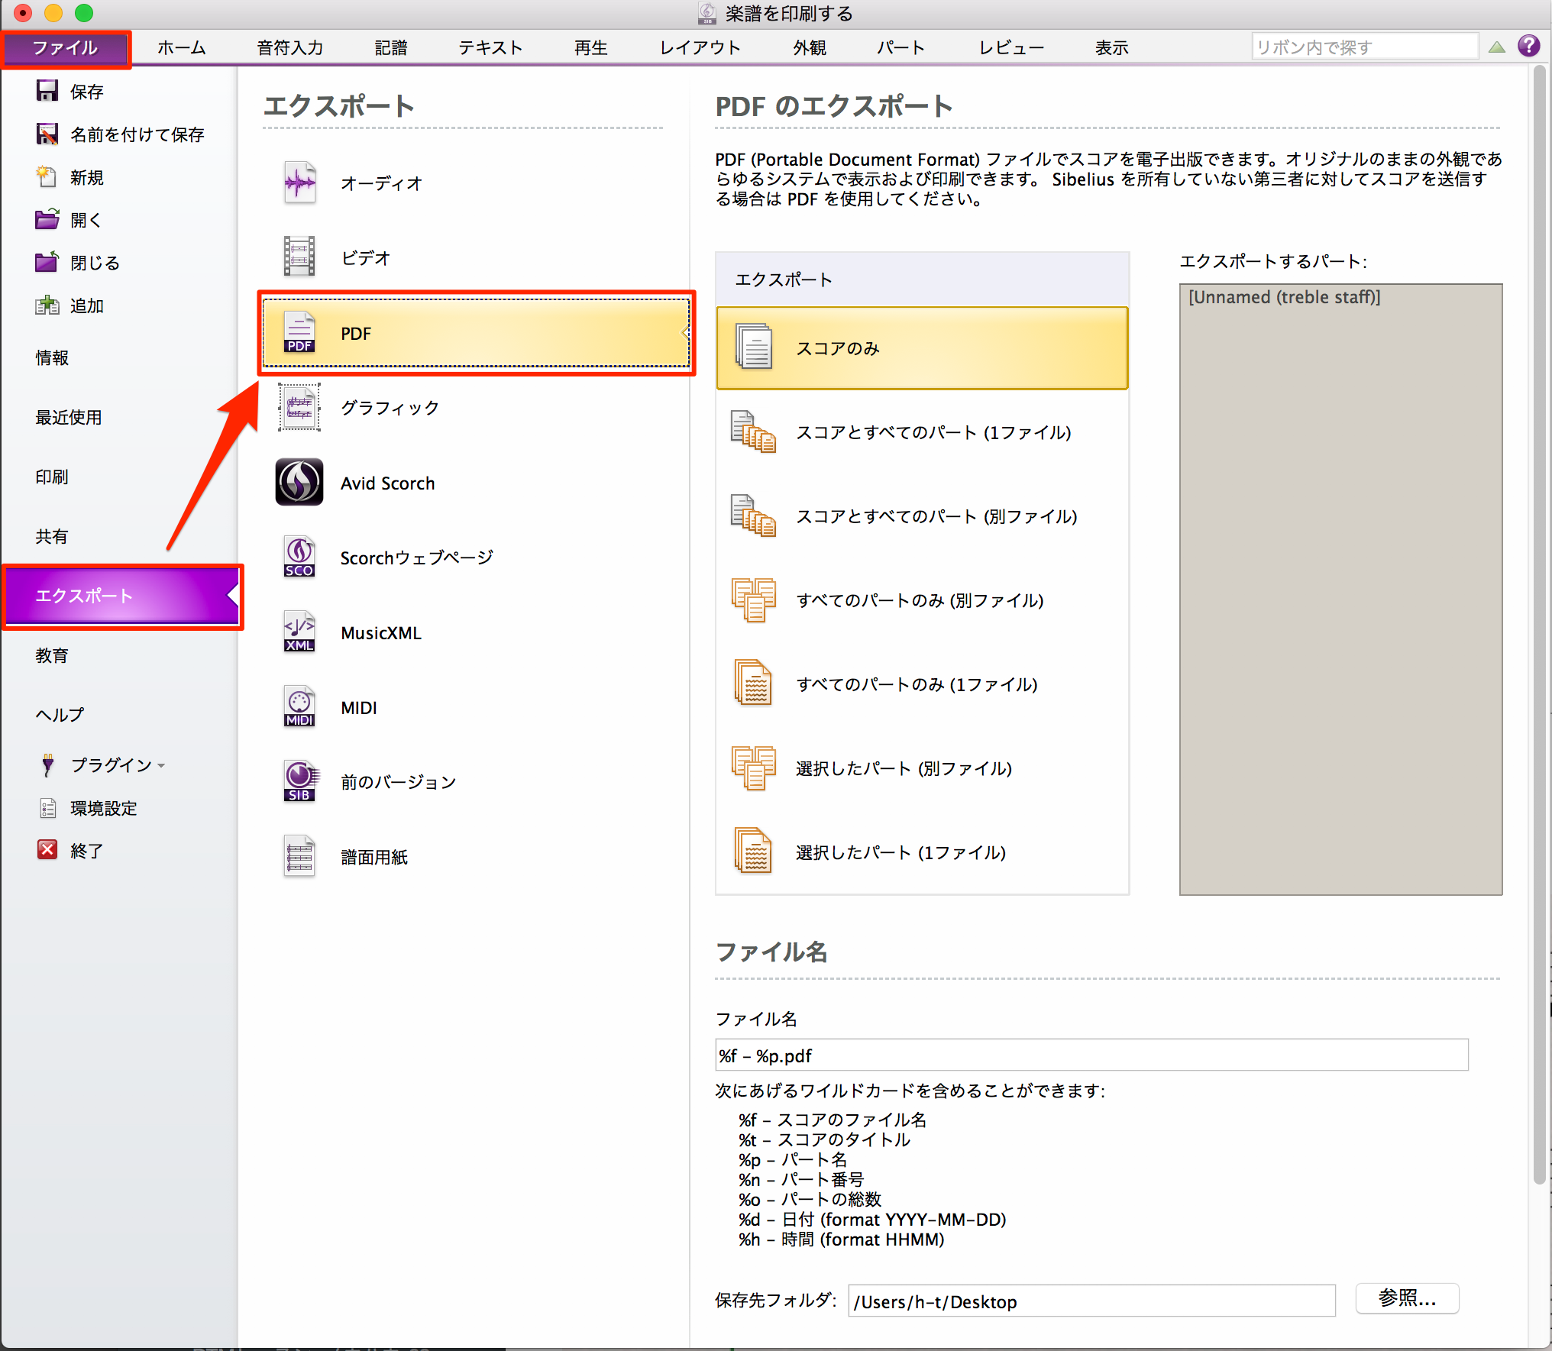Switch to the レビュー tab
This screenshot has height=1351, width=1552.
pyautogui.click(x=1012, y=48)
